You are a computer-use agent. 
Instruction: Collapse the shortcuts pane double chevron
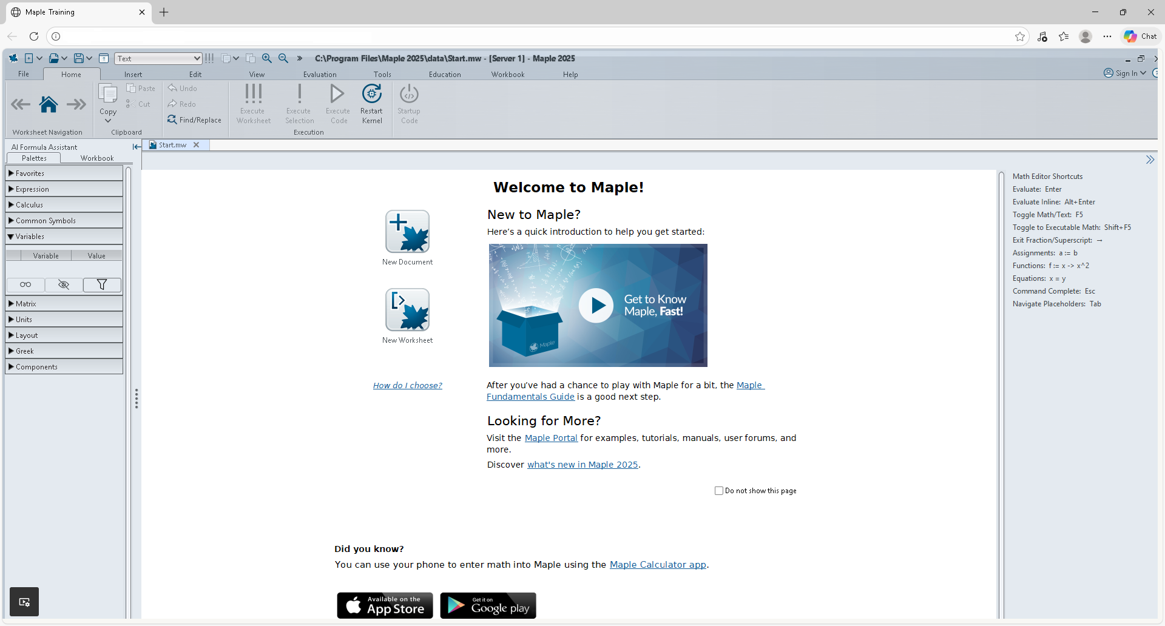click(x=1150, y=160)
